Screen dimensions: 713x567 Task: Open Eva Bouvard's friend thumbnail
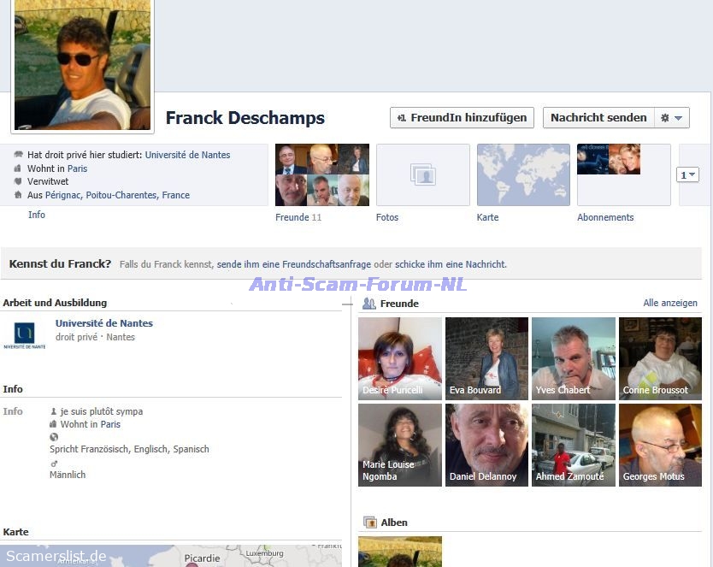point(486,358)
